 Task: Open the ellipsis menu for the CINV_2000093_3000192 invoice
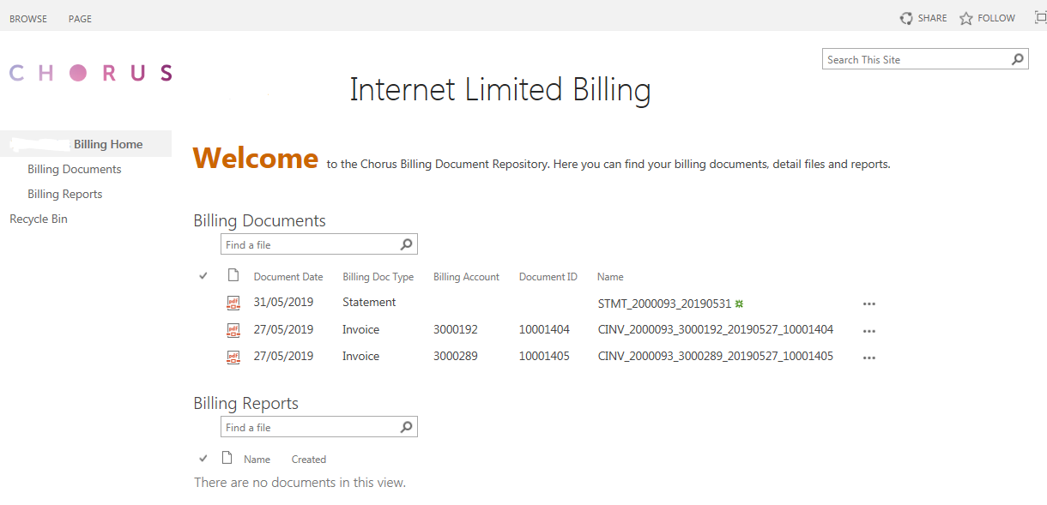coord(869,331)
